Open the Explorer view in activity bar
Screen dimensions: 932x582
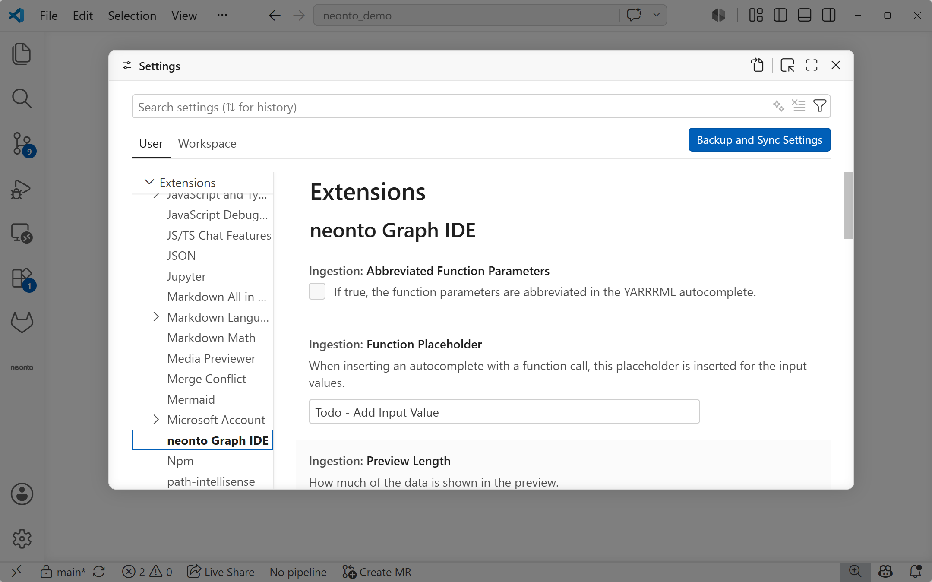pyautogui.click(x=22, y=54)
